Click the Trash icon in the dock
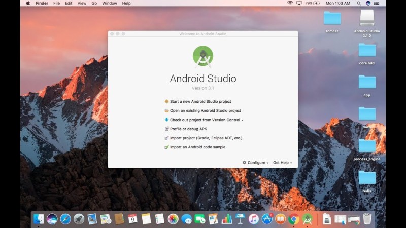406x228 pixels. (x=367, y=219)
